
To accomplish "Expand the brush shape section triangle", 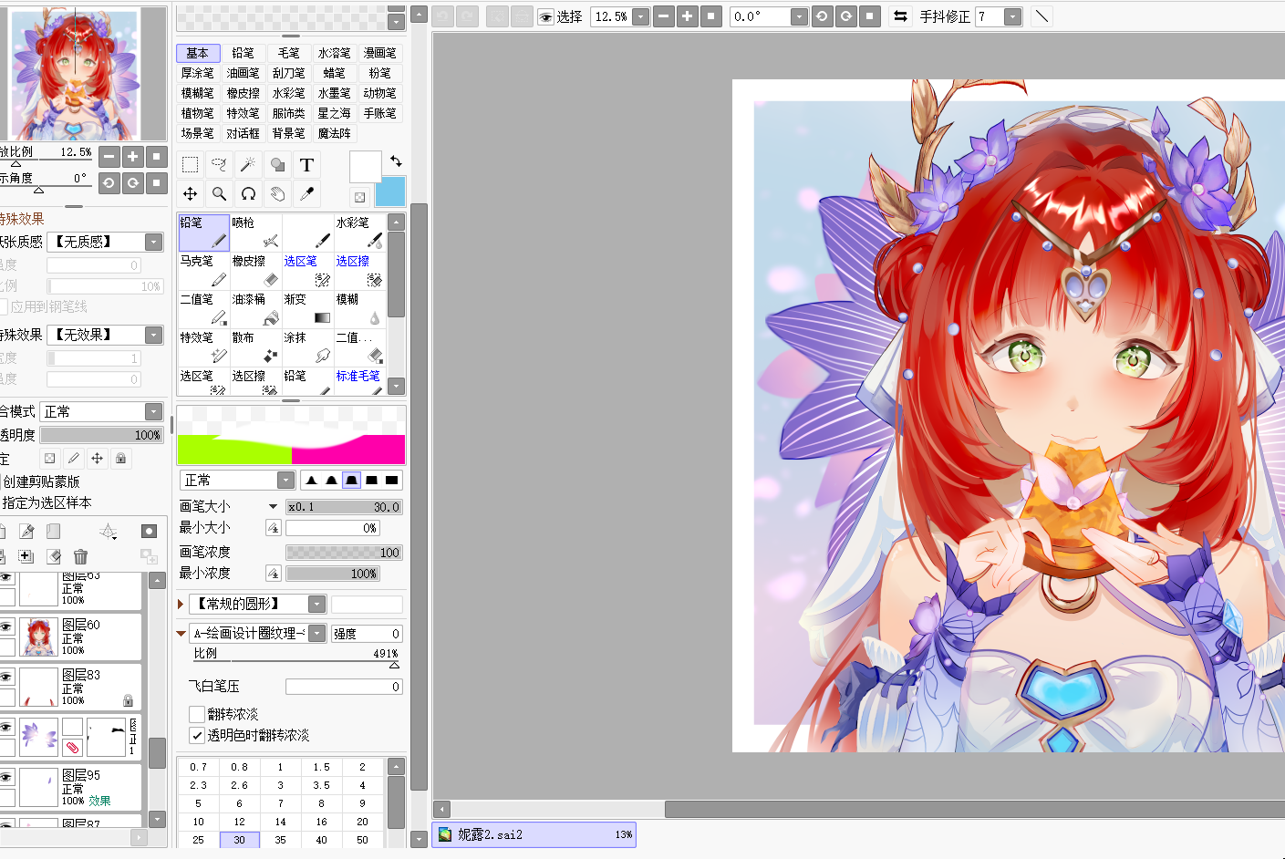I will click(181, 604).
